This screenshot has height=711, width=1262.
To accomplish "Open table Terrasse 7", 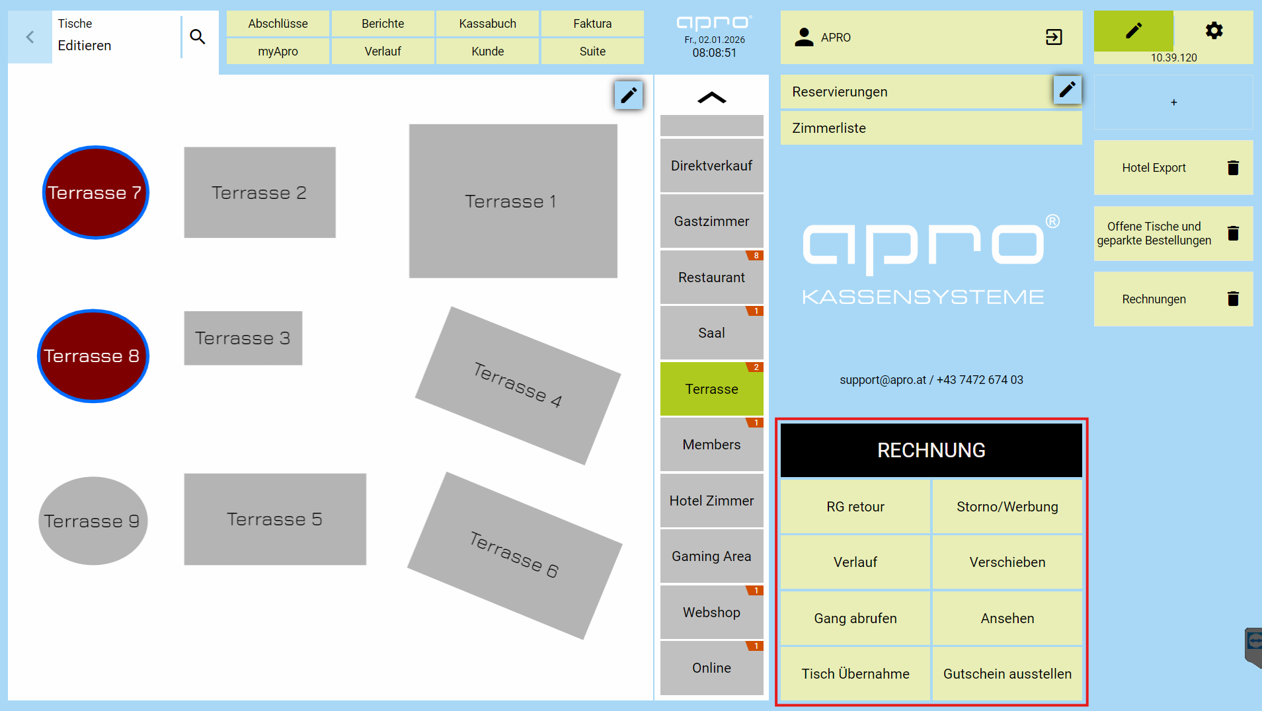I will [x=96, y=192].
